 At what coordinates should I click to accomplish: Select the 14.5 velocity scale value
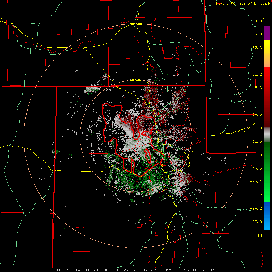click(257, 115)
